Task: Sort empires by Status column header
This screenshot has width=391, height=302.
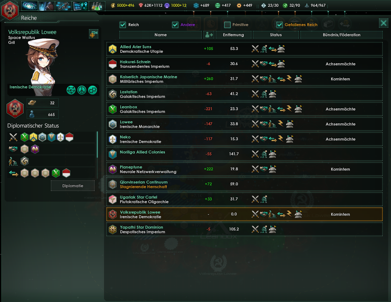Action: pyautogui.click(x=276, y=35)
